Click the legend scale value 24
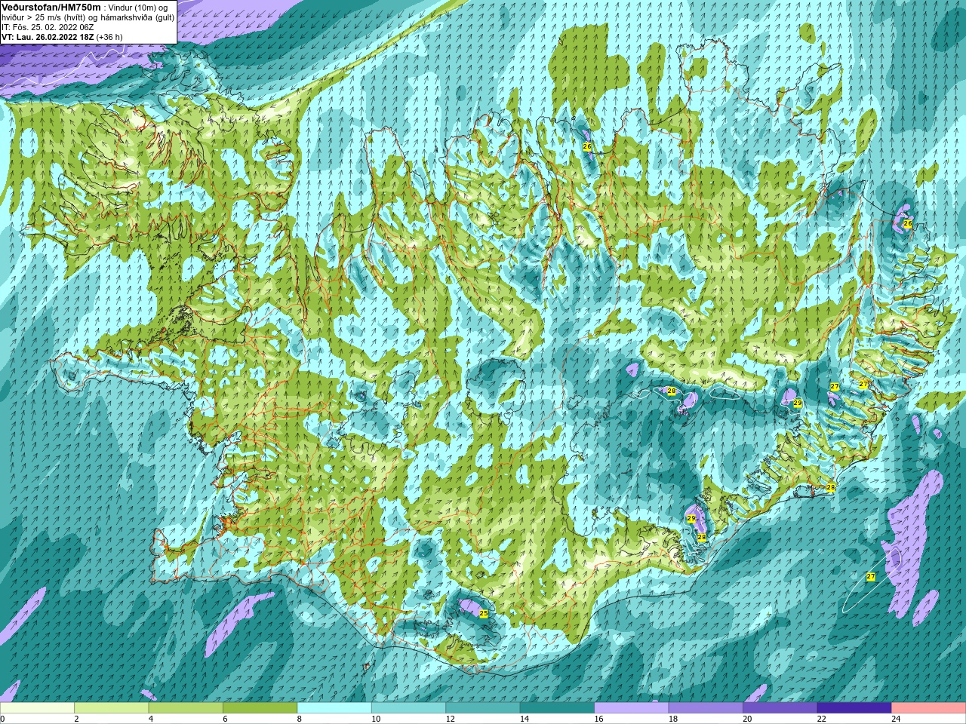 tap(897, 719)
